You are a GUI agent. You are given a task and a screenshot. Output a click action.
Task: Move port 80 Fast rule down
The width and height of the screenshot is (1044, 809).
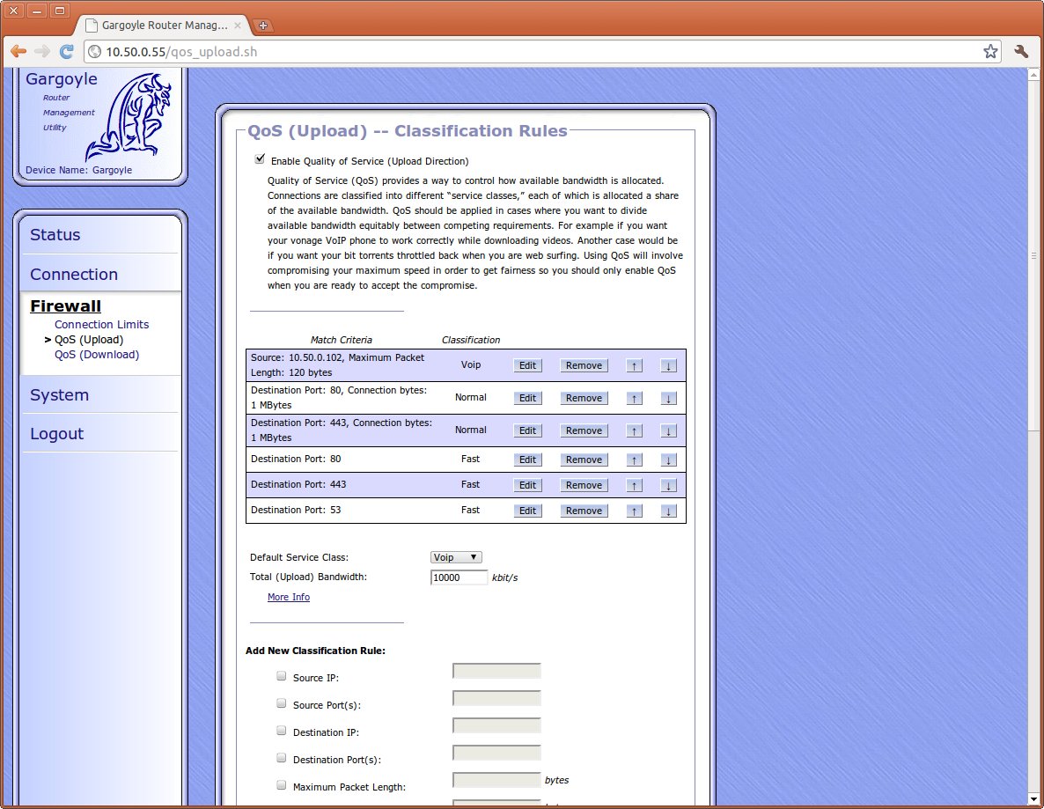coord(668,460)
